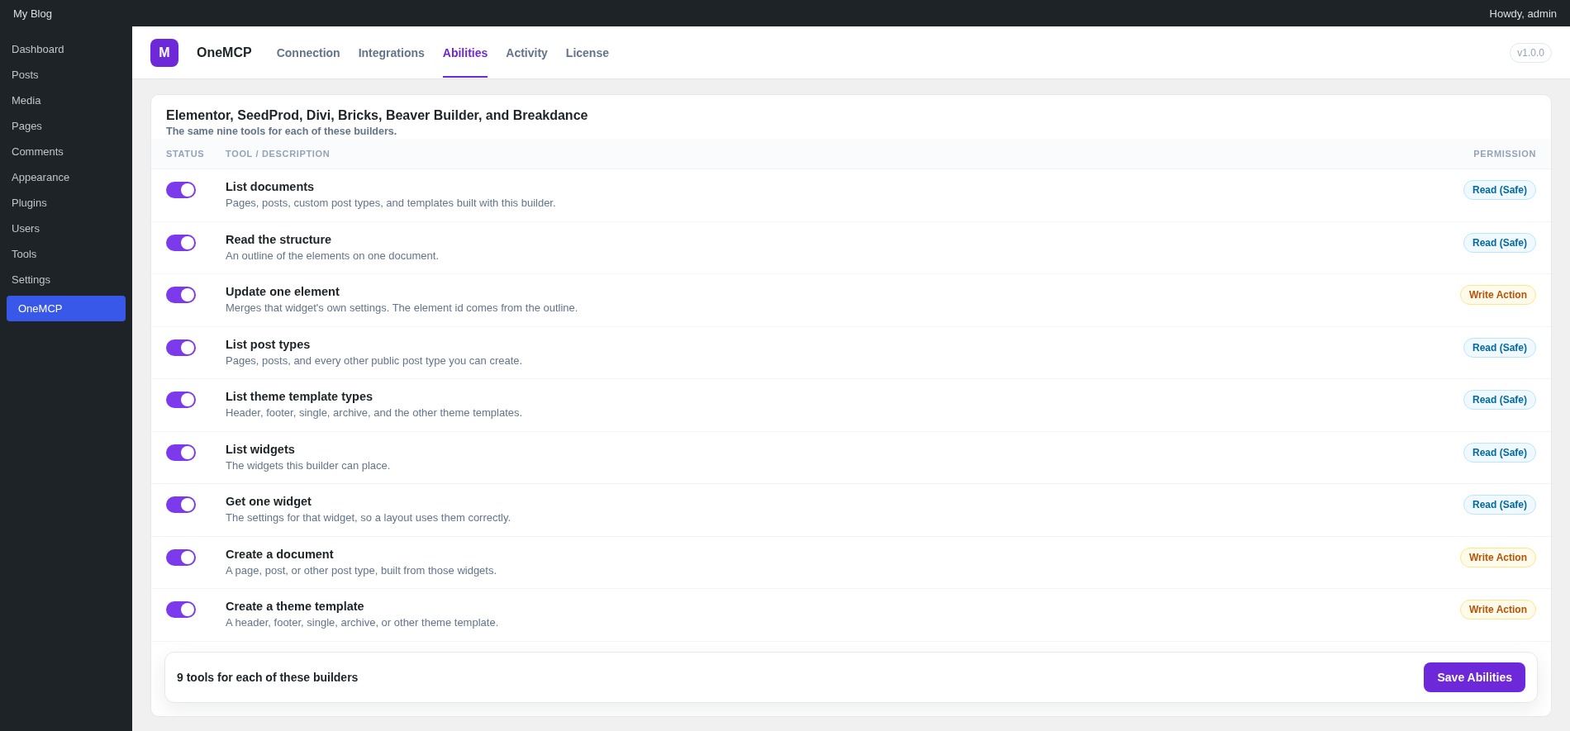Viewport: 1570px width, 731px height.
Task: Switch to the Integrations tab
Action: click(392, 53)
